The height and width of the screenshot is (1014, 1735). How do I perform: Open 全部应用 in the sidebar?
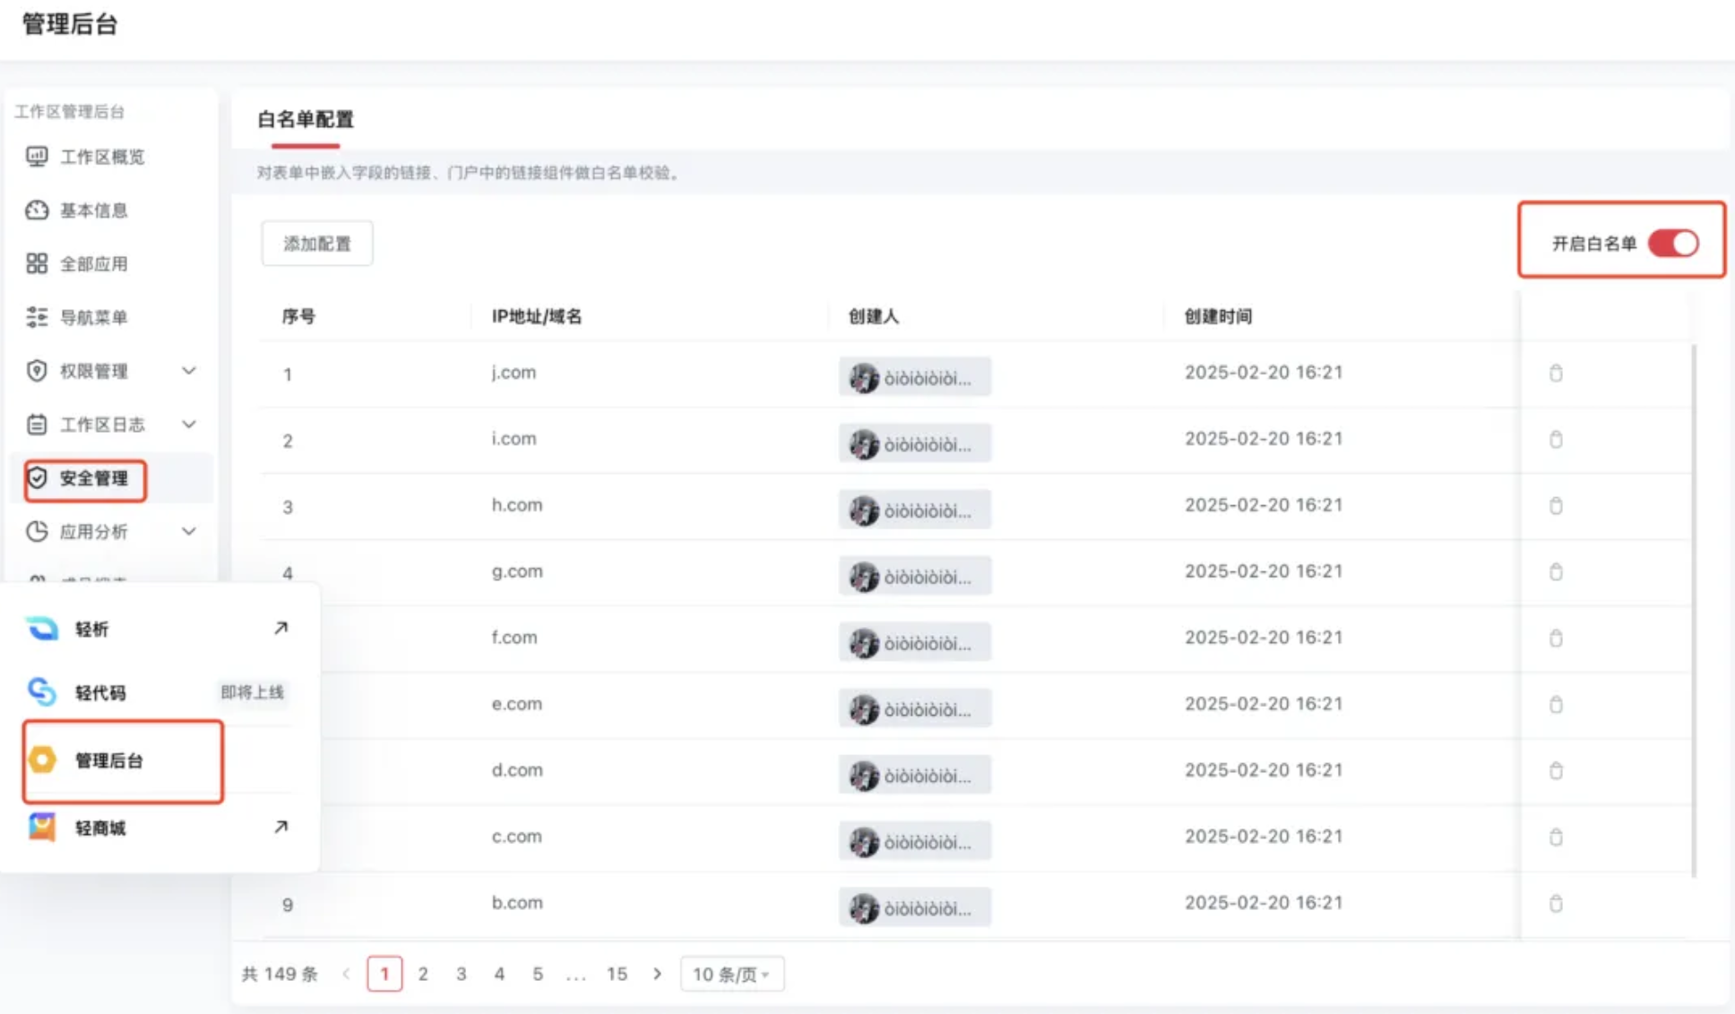[x=109, y=263]
